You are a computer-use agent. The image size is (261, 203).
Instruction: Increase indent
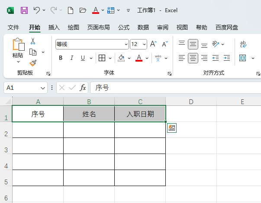[x=227, y=58]
